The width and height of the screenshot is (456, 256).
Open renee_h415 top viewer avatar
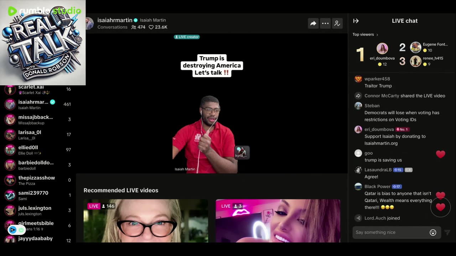point(415,61)
